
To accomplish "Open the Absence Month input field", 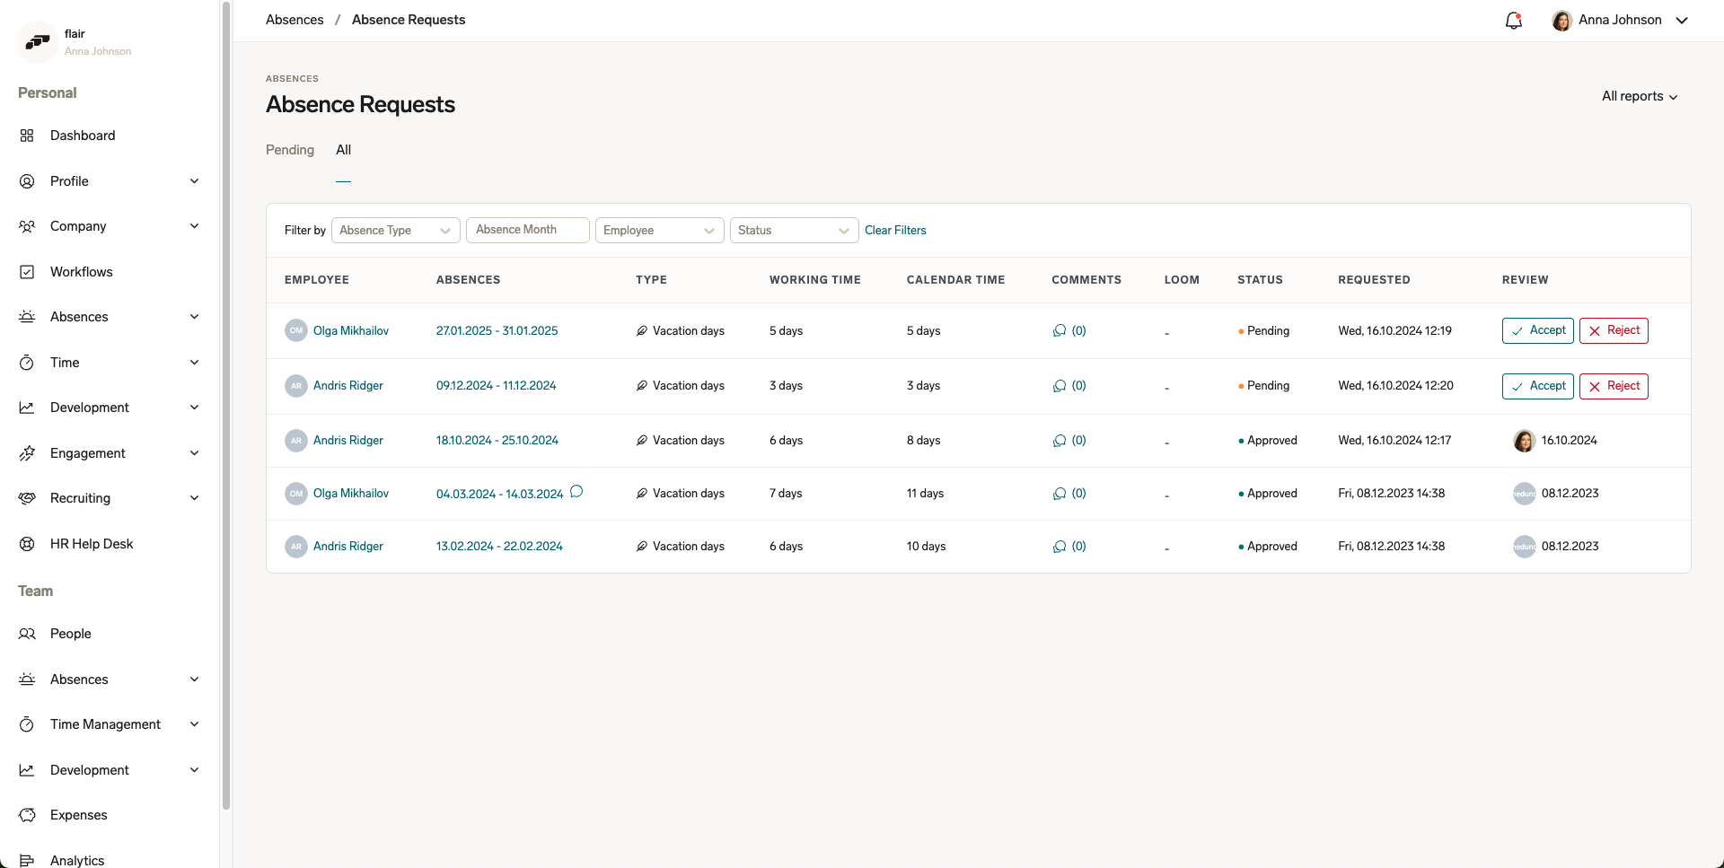I will 527,230.
